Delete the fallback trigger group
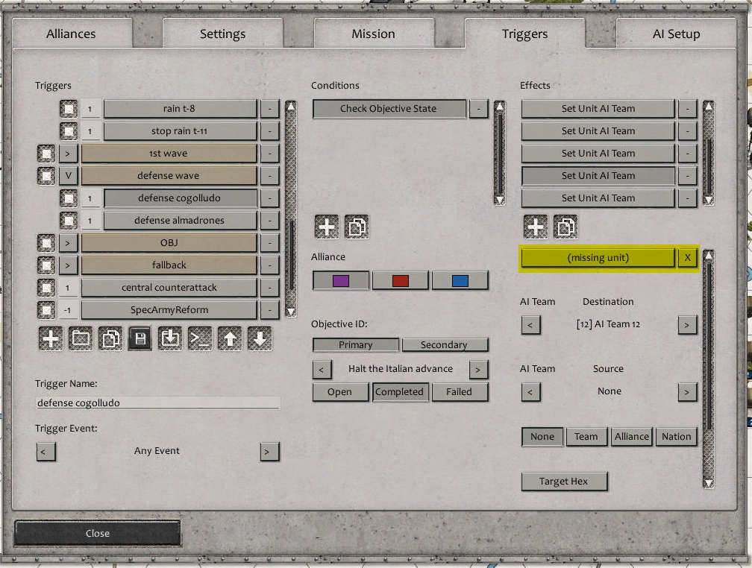The width and height of the screenshot is (752, 568). [x=270, y=265]
